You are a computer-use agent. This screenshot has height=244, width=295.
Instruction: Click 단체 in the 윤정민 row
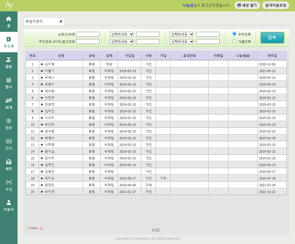tap(149, 185)
